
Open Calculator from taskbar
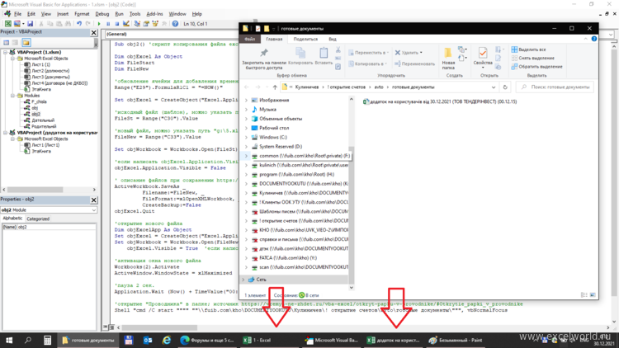pos(47,340)
